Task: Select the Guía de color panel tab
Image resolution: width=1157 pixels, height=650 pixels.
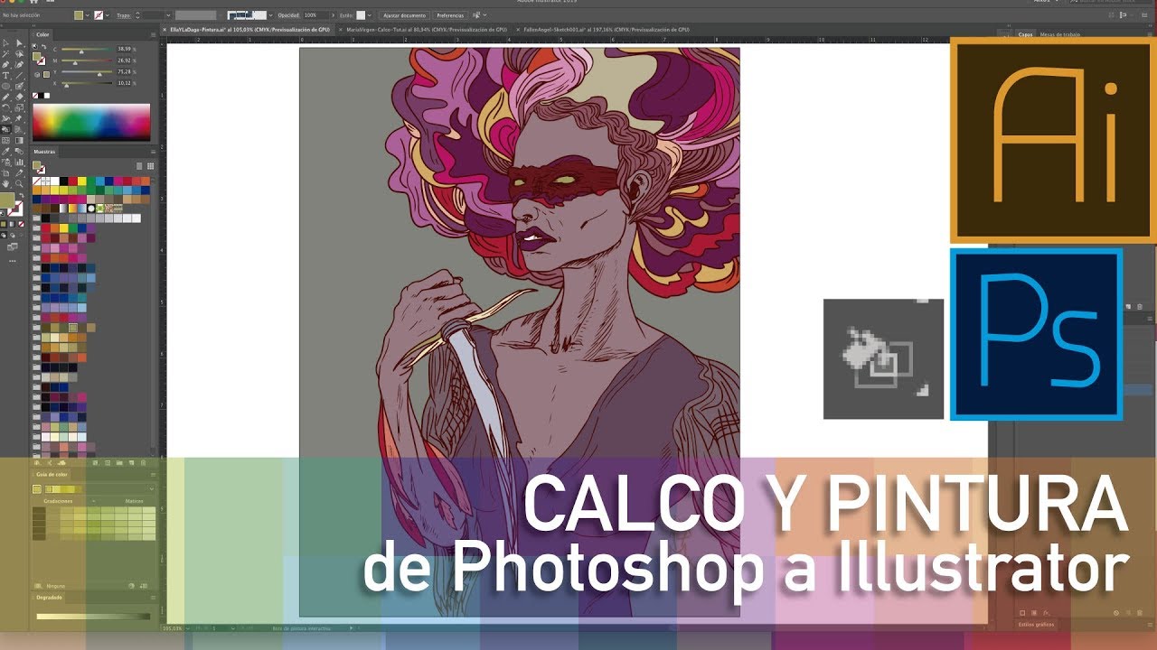Action: [x=52, y=475]
